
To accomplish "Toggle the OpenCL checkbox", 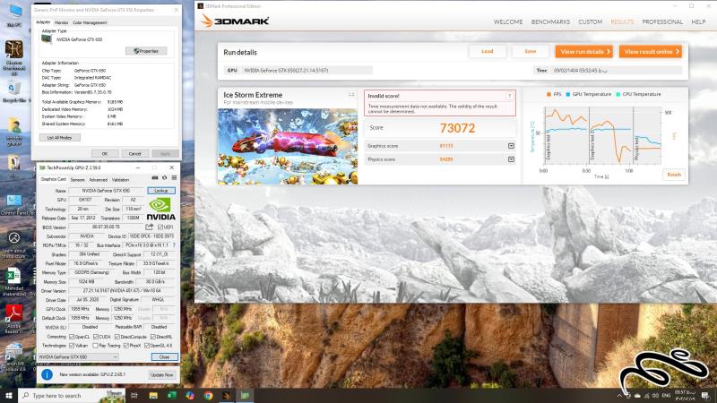I will click(72, 337).
